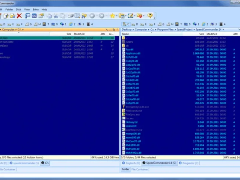Switch to SpeedCommander 14 (C) tab

(x=159, y=163)
